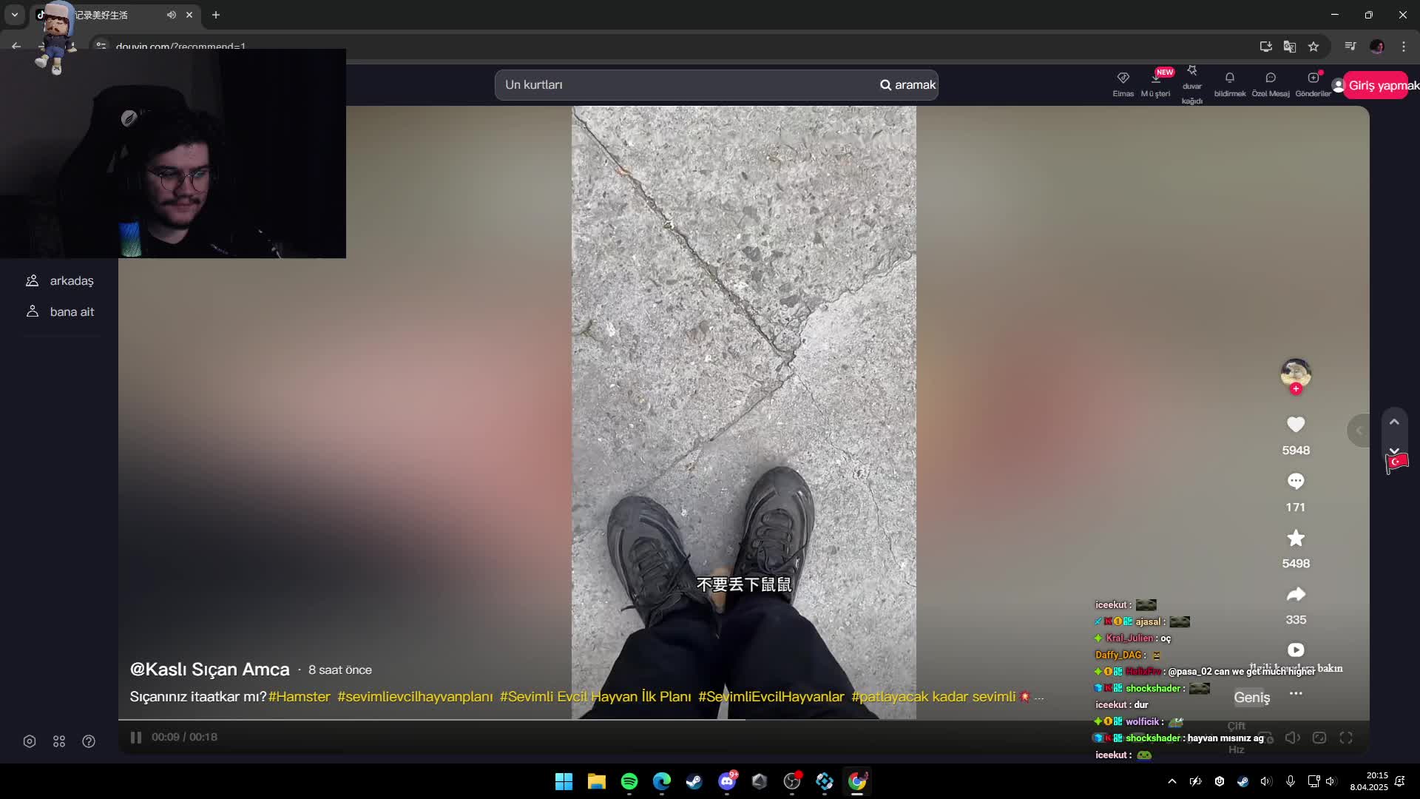Open arkadaş friends in sidebar
Viewport: 1420px width, 799px height.
point(59,280)
